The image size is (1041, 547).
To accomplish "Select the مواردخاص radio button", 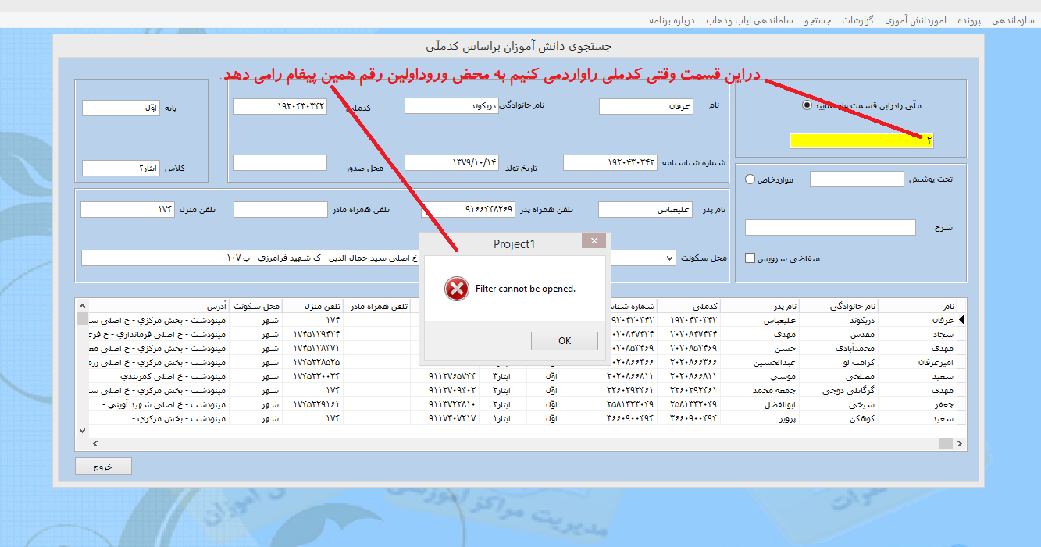I will click(750, 179).
